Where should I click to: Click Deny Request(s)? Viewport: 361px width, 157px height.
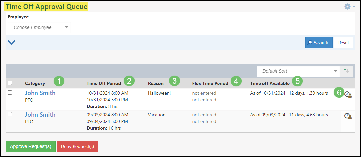(x=77, y=146)
